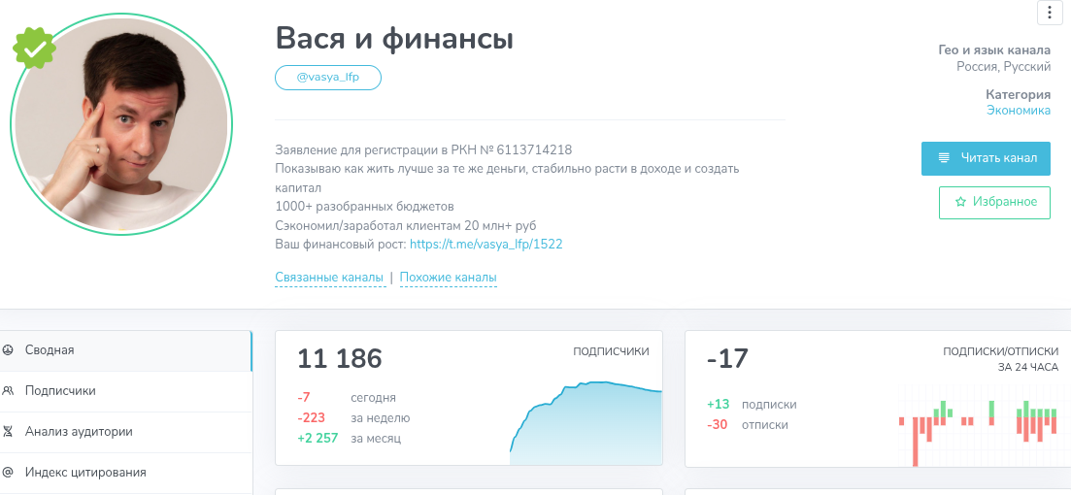Click the -30 отписки value
The height and width of the screenshot is (495, 1071).
[x=718, y=425]
